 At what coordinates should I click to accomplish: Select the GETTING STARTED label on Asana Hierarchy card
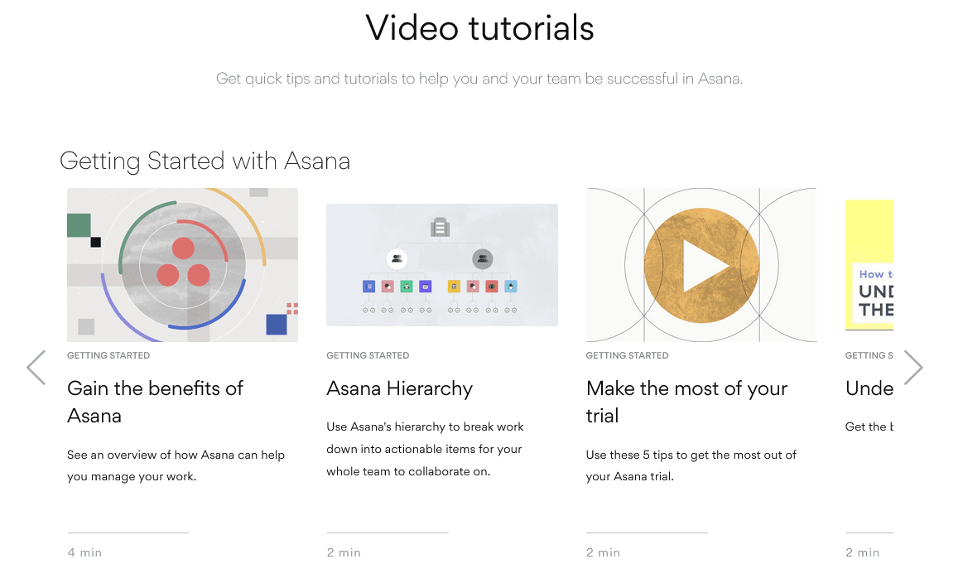[368, 355]
